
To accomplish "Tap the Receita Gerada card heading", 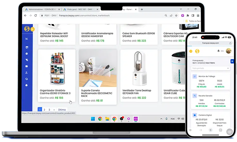I will 205,96.
